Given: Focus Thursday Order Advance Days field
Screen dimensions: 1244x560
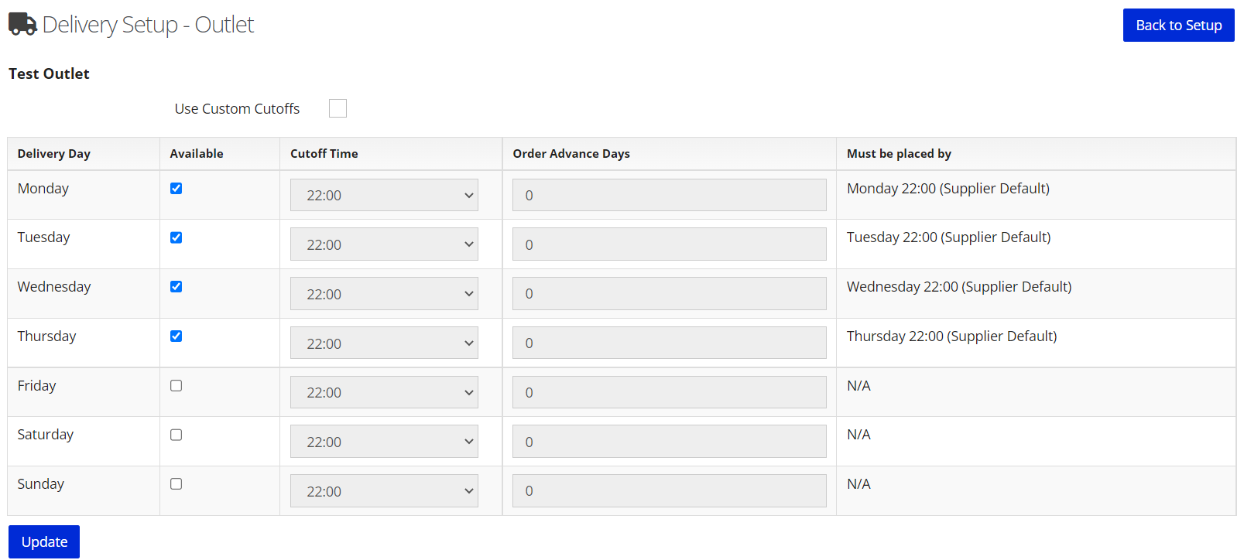Looking at the screenshot, I should coord(670,343).
